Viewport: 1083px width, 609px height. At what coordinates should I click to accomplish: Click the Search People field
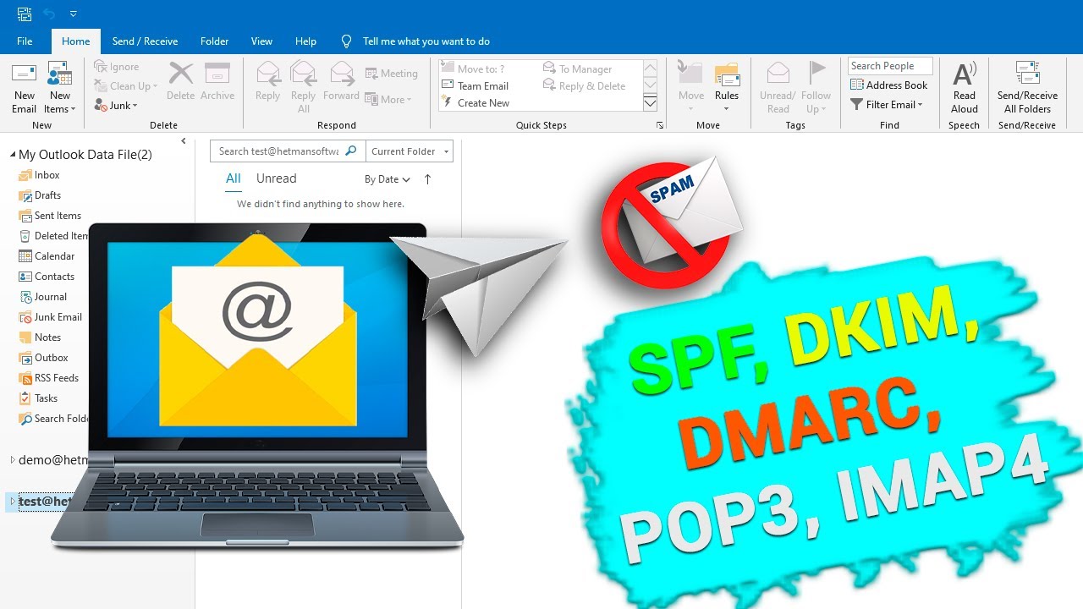point(890,66)
